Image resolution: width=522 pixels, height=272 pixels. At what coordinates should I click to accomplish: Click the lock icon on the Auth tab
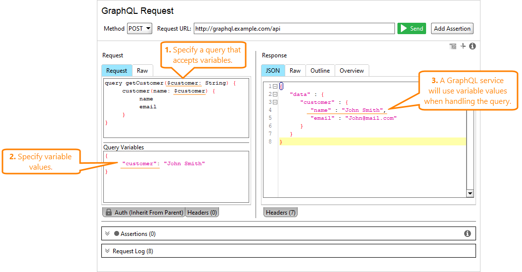(x=109, y=212)
